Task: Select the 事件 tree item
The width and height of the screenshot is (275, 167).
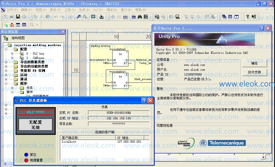Action: 30,92
